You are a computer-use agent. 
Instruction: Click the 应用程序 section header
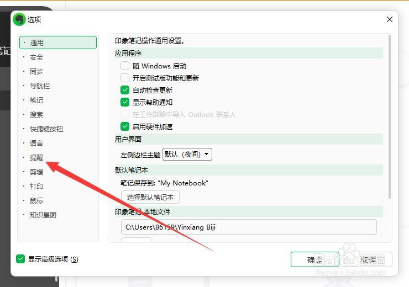click(249, 53)
